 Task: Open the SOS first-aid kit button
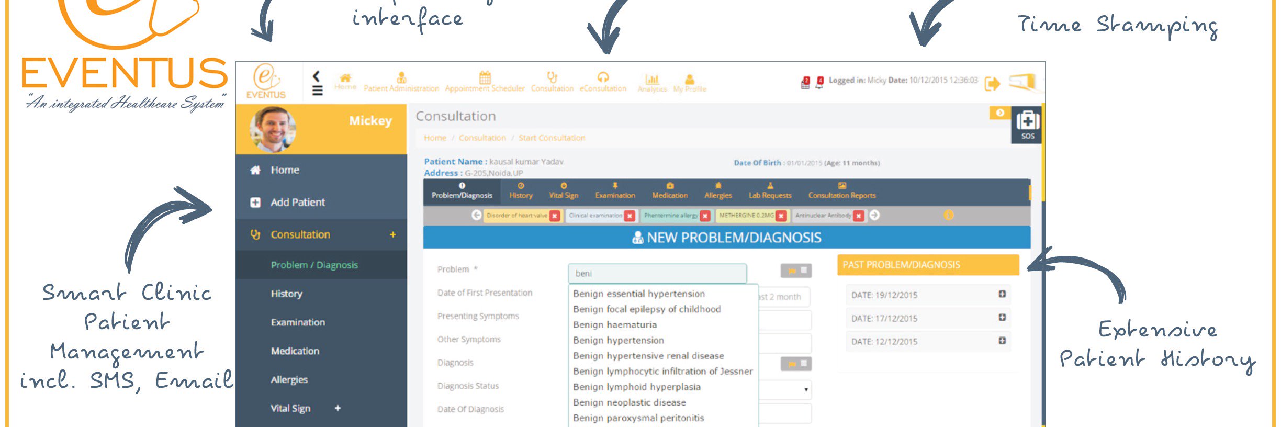point(1027,125)
